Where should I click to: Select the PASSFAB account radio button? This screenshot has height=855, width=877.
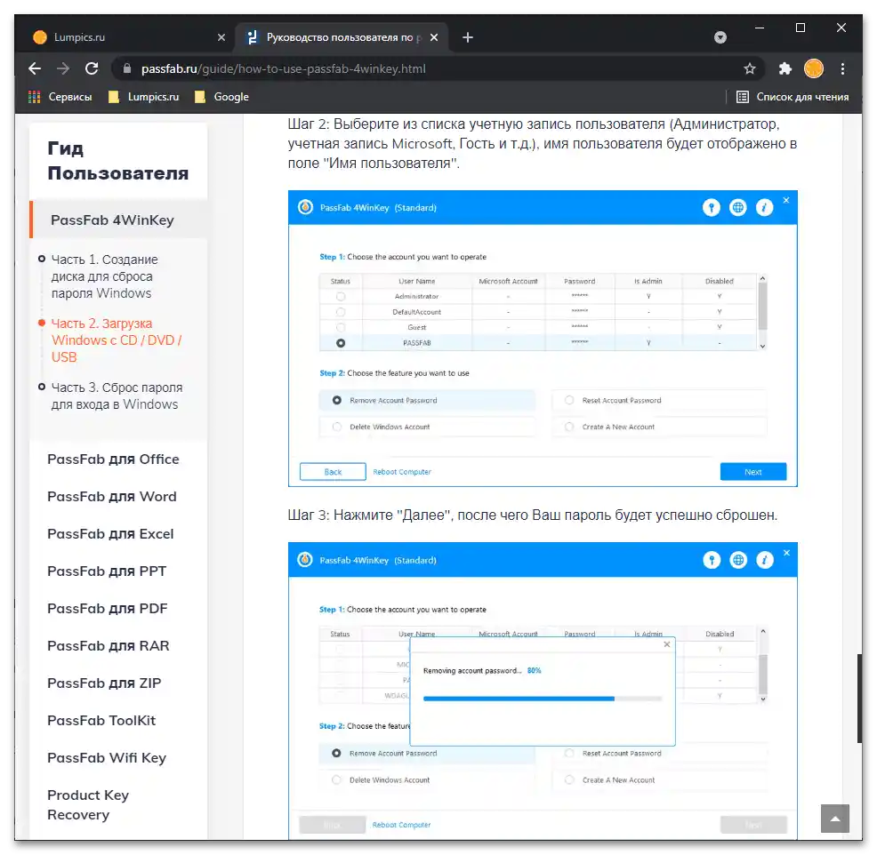click(x=341, y=343)
